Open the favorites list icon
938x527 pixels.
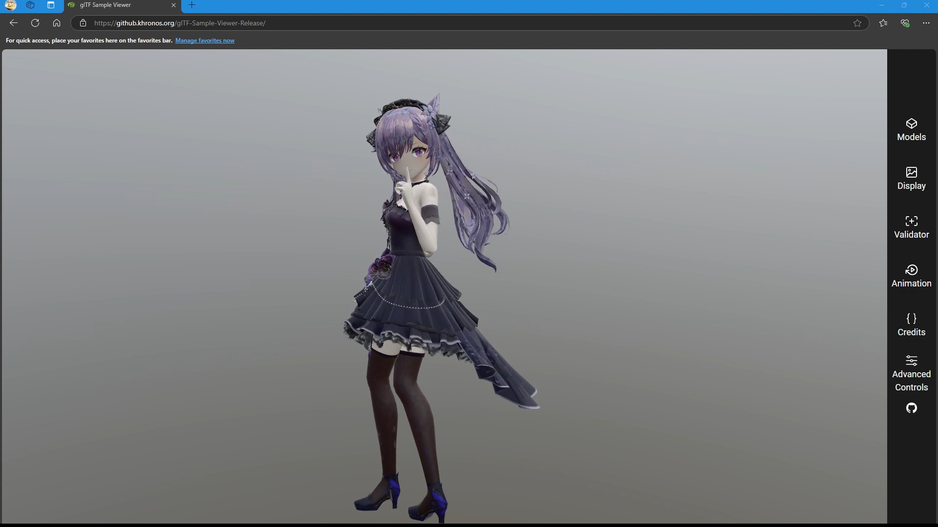(883, 23)
